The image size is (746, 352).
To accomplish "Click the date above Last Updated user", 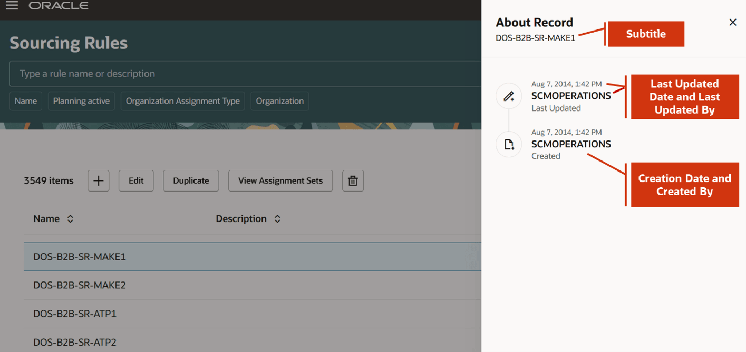I will 566,84.
